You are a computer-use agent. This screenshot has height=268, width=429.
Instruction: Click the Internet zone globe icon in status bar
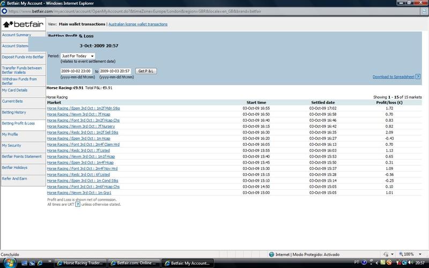click(271, 254)
